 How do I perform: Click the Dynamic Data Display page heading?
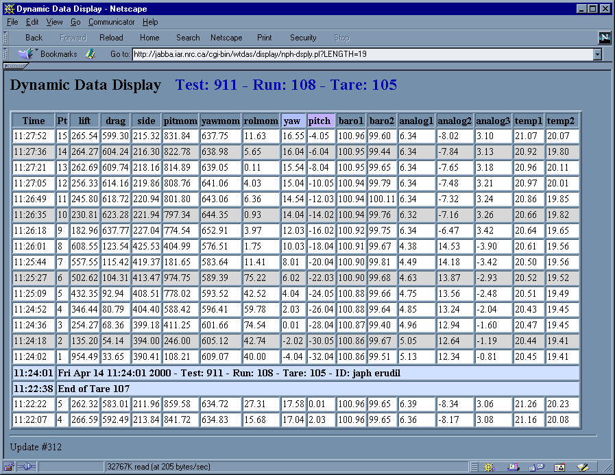tap(86, 85)
